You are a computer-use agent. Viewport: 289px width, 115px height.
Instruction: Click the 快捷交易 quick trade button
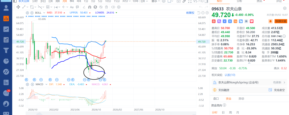(281, 21)
